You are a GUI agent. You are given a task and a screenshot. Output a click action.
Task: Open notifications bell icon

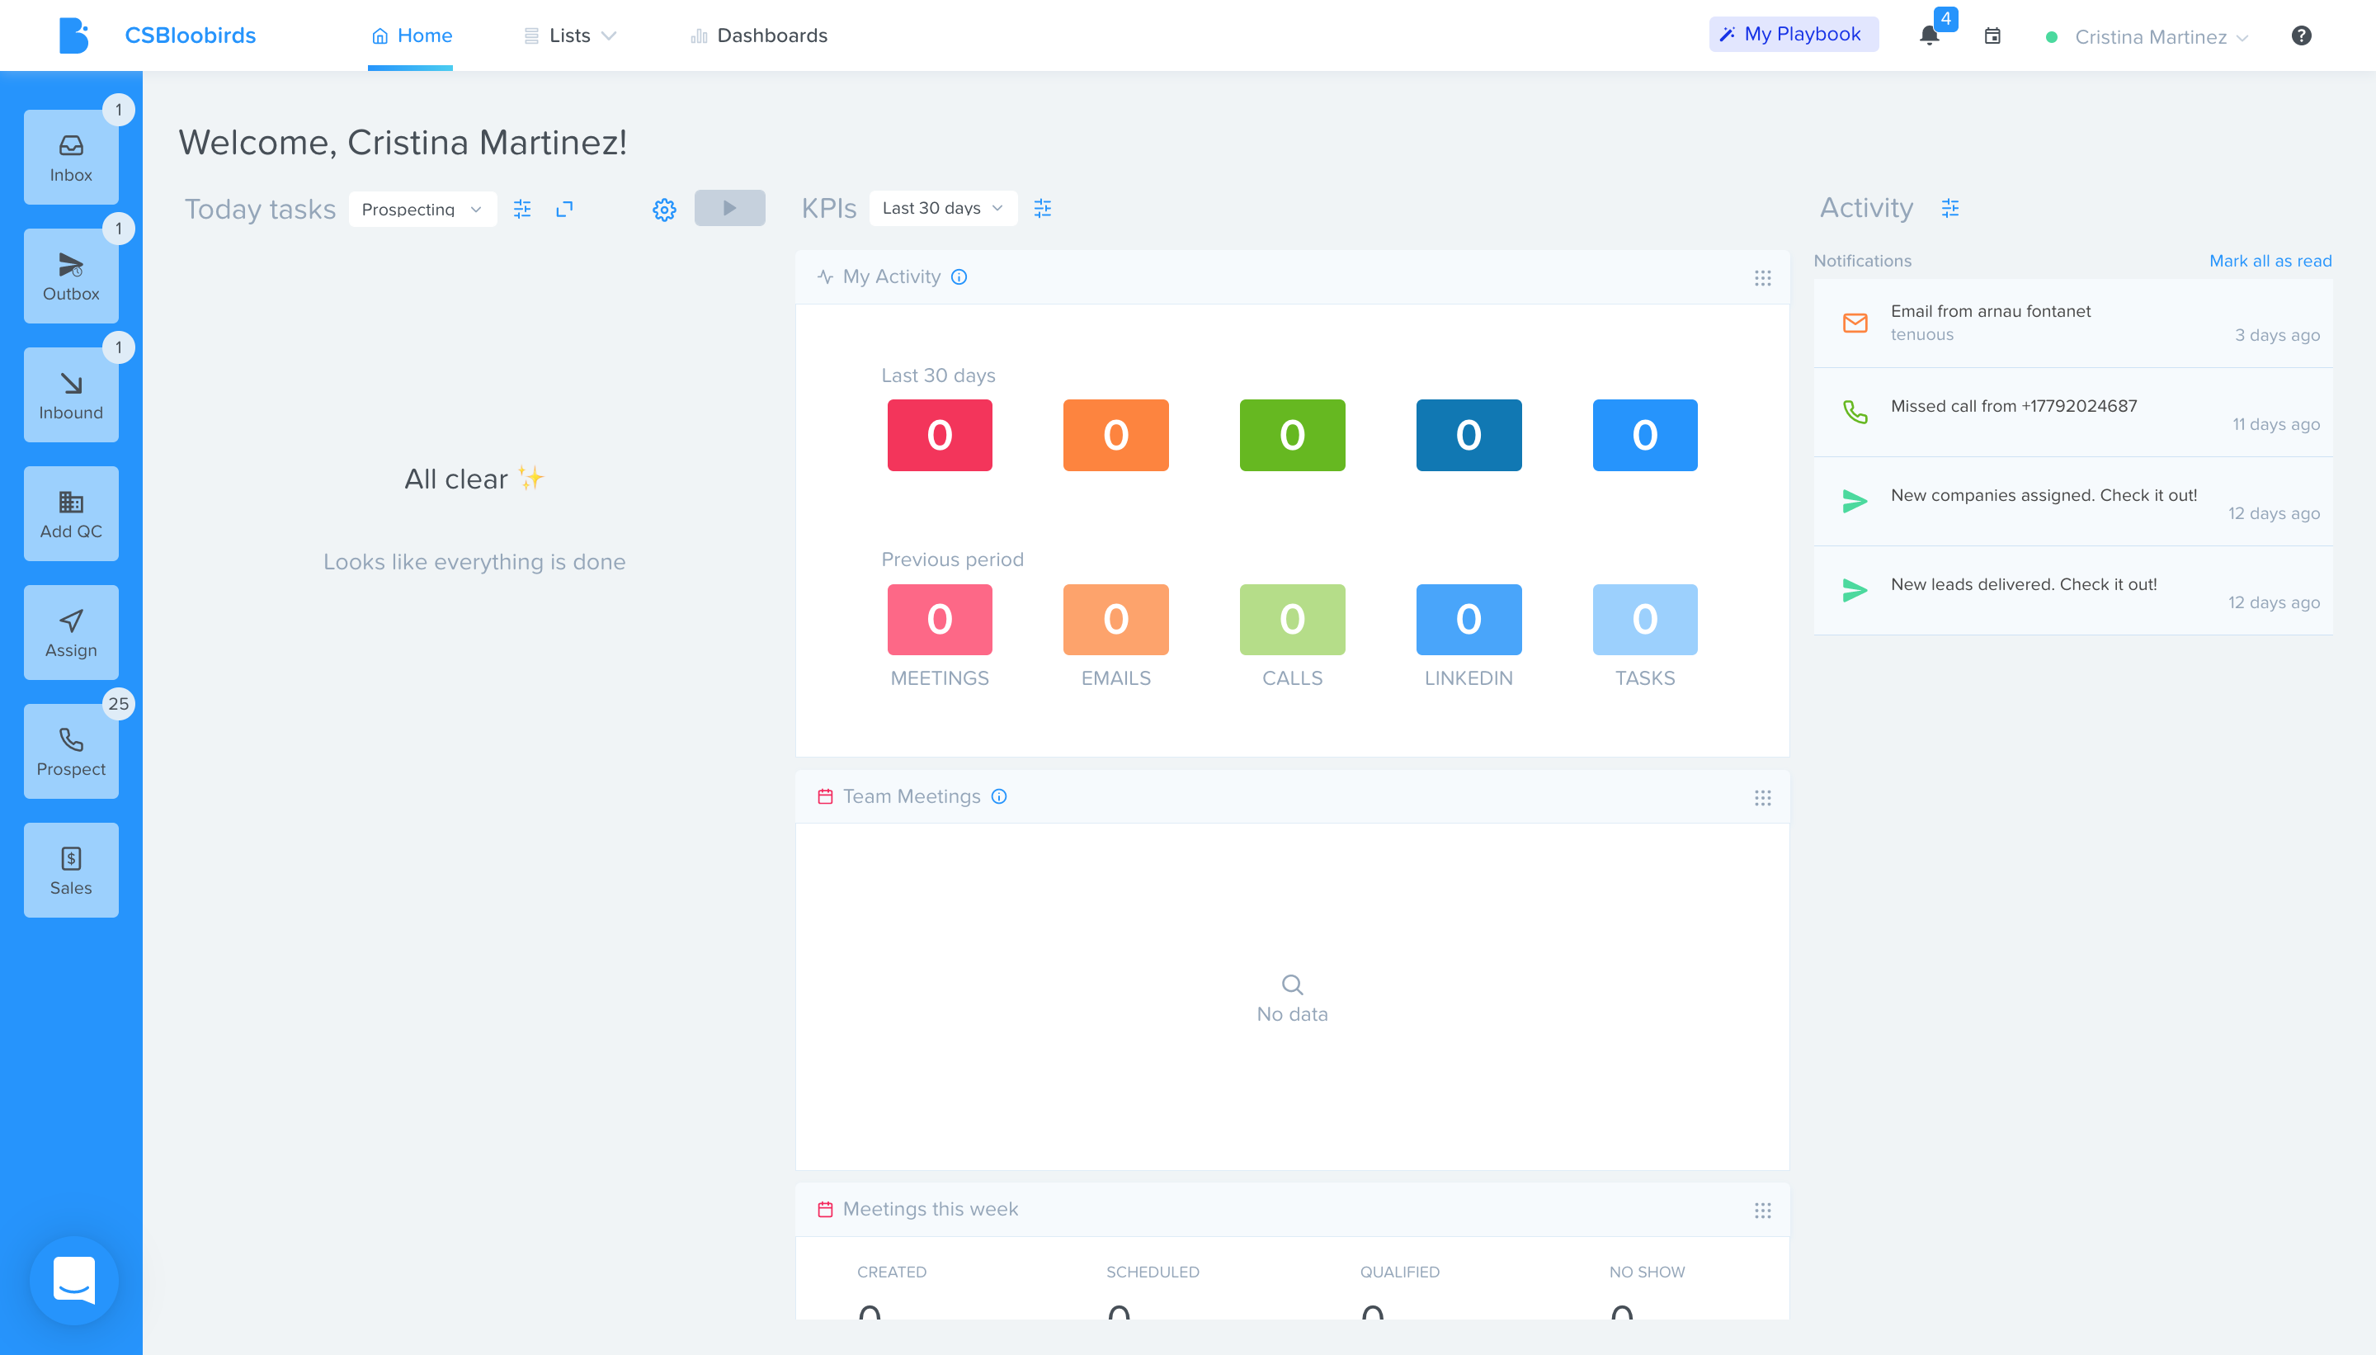coord(1930,35)
